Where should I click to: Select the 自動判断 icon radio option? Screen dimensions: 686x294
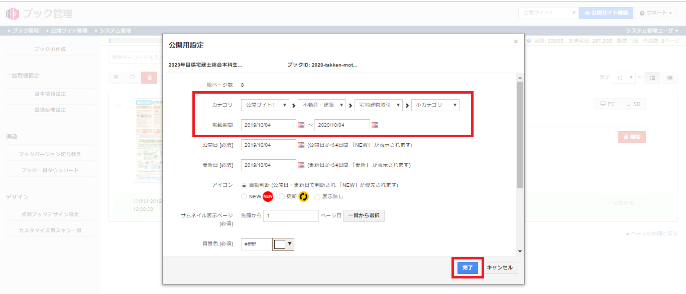coord(244,185)
